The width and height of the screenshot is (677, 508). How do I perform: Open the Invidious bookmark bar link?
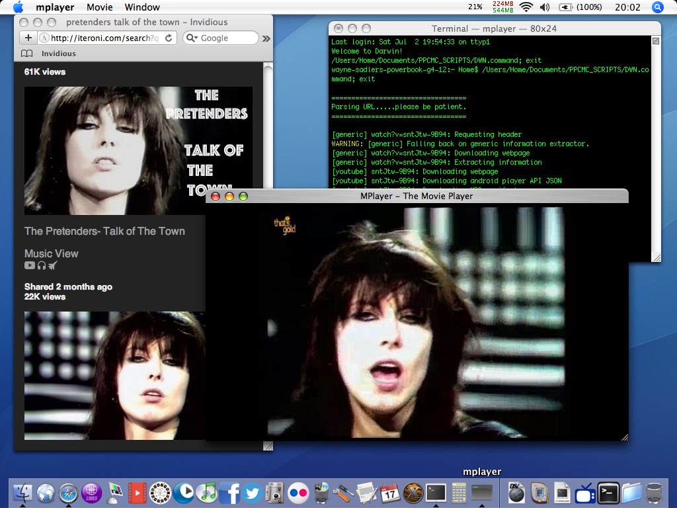click(58, 54)
